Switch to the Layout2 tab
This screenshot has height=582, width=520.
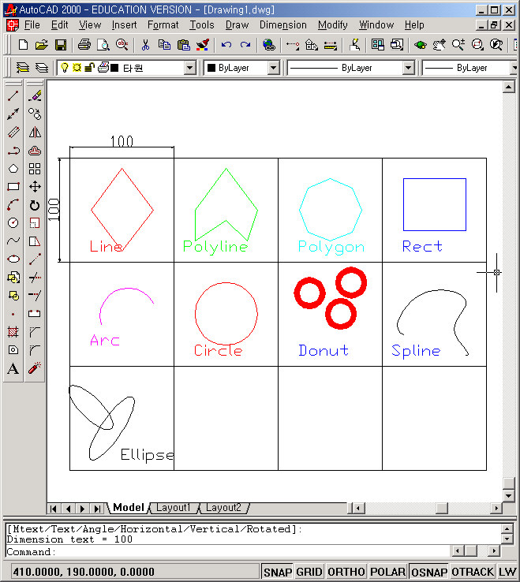pos(223,507)
